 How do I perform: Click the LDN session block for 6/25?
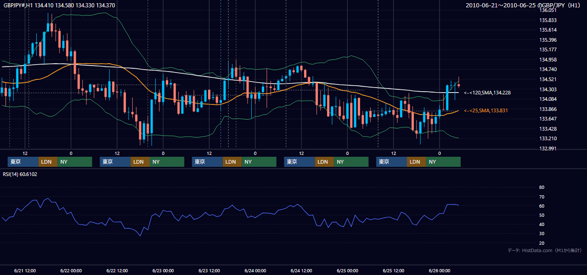[x=417, y=162]
